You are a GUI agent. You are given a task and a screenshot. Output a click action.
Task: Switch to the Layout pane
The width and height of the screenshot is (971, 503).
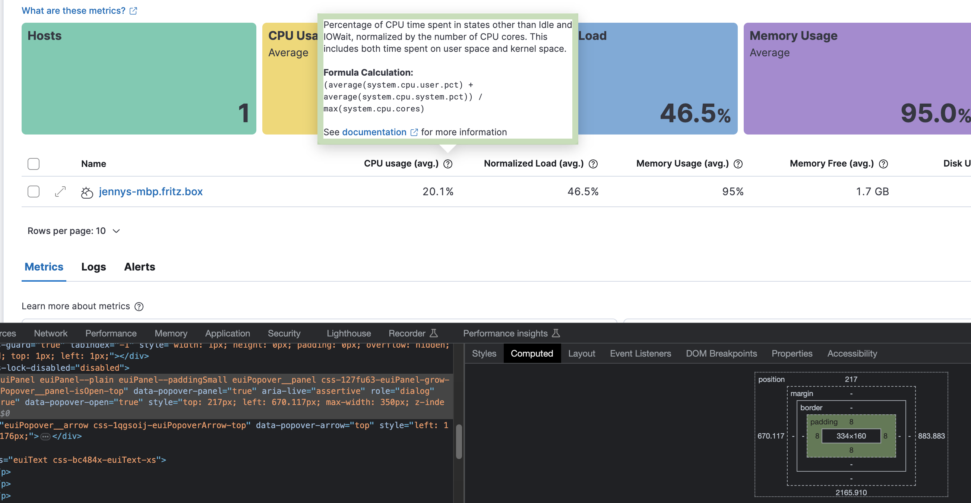582,354
